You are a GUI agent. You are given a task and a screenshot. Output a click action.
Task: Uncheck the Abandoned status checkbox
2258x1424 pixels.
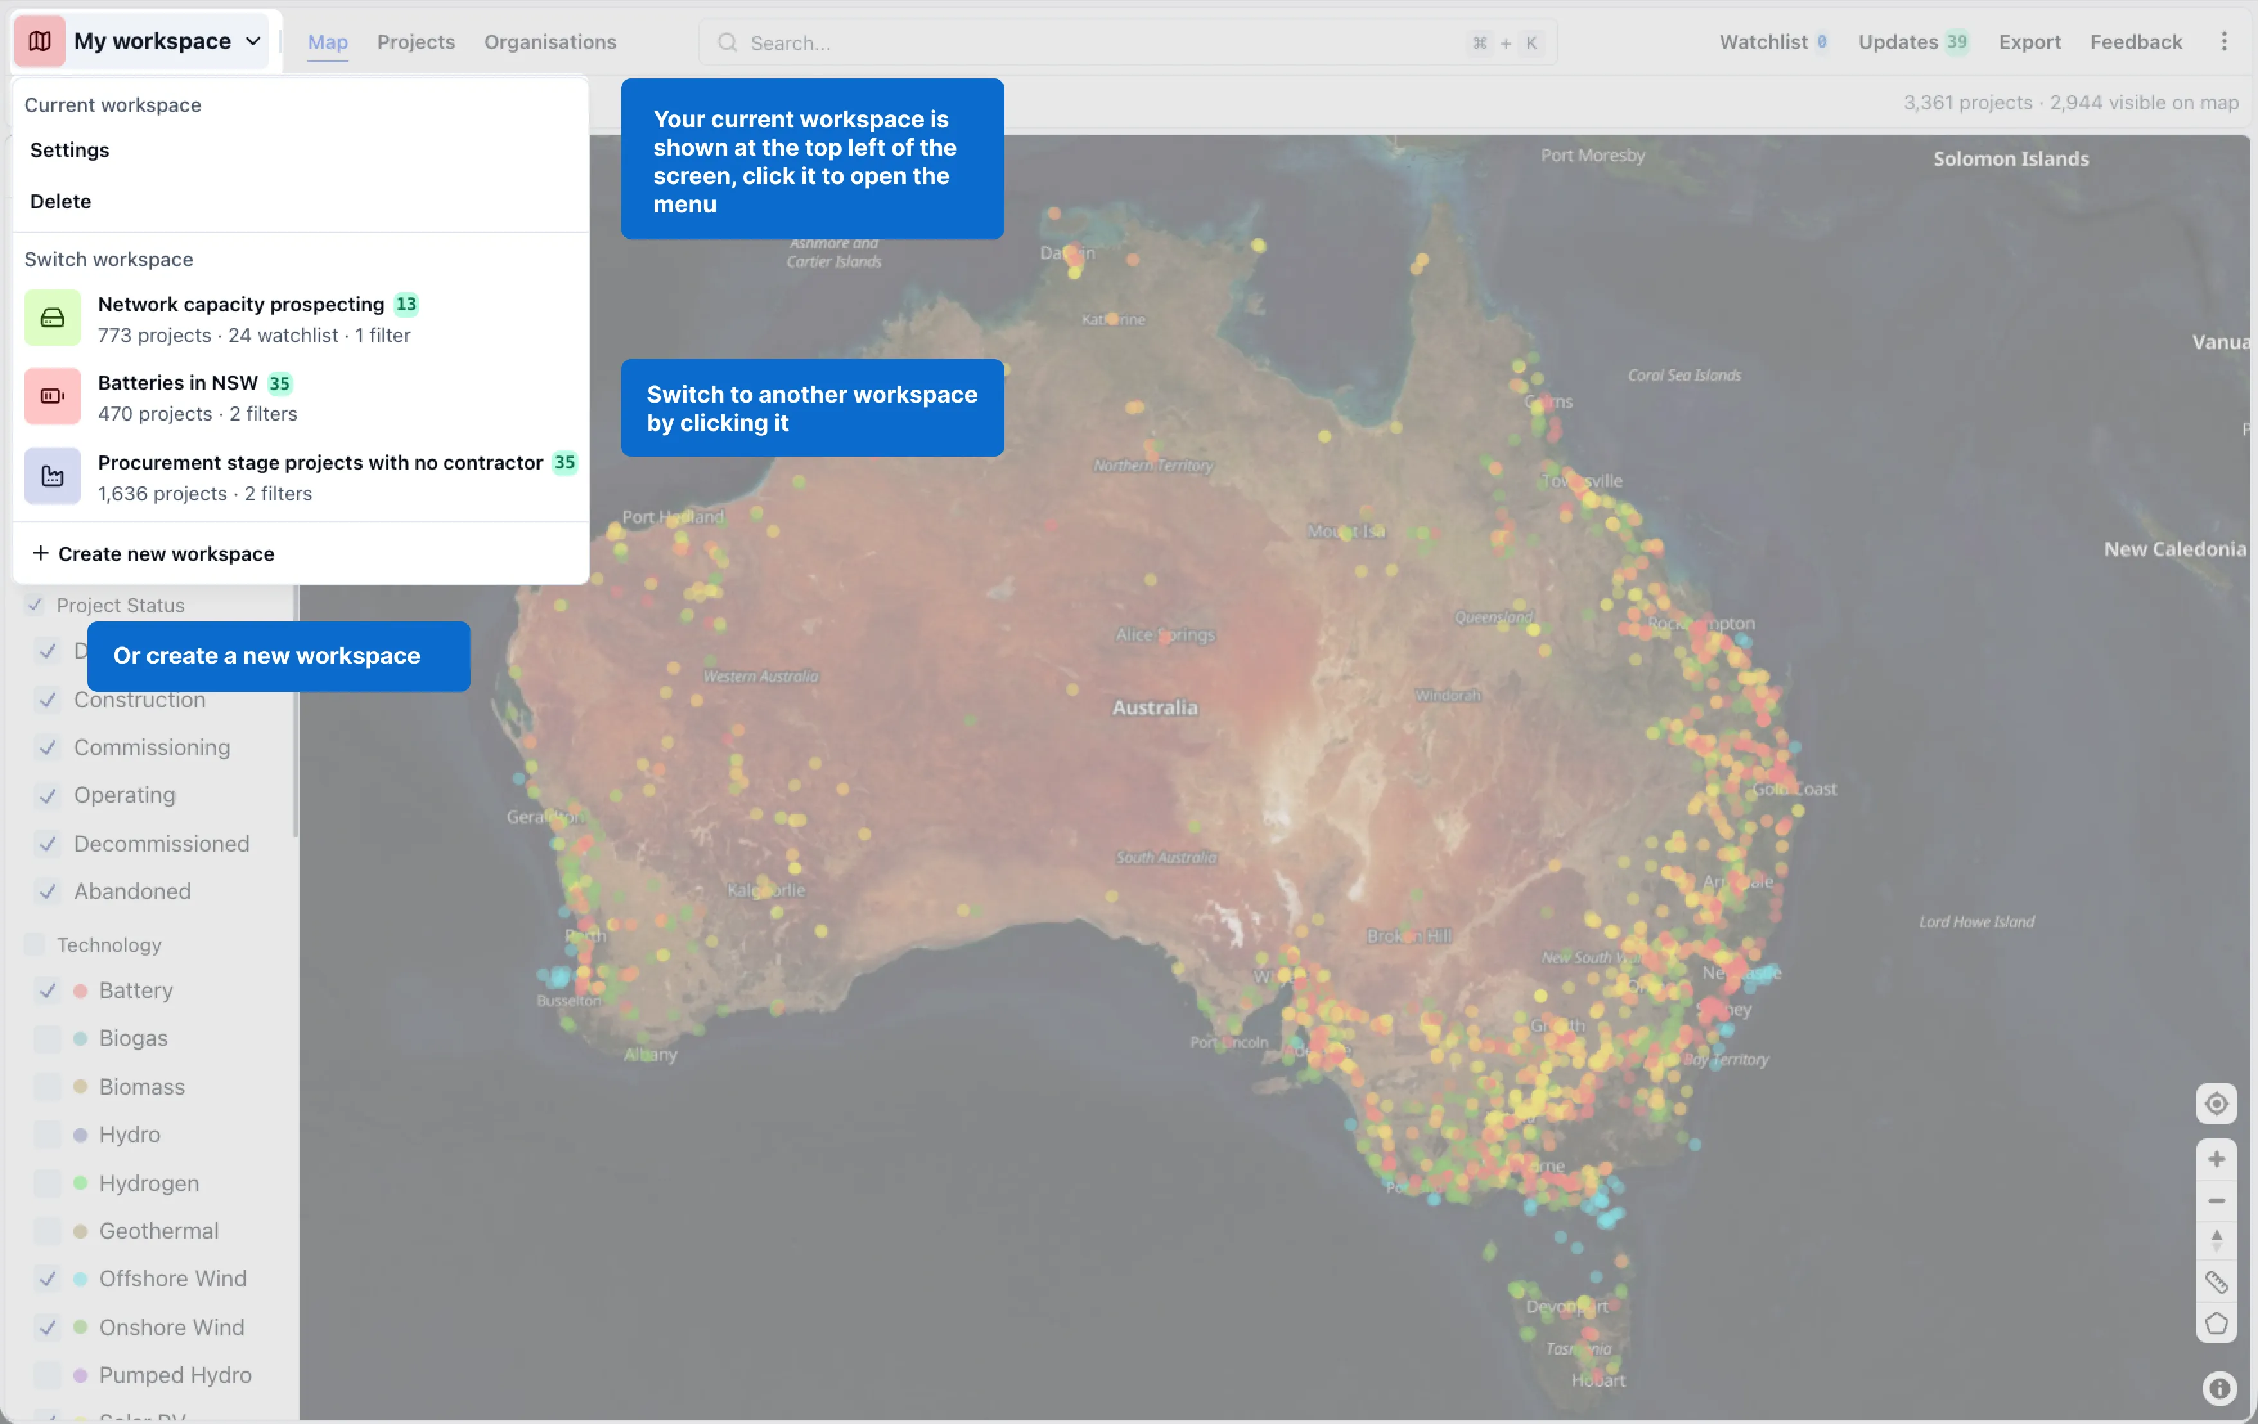(47, 892)
